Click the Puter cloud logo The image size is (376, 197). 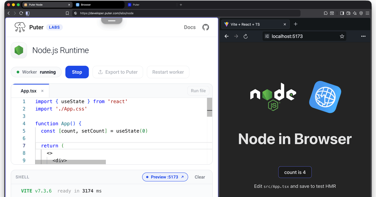click(x=20, y=27)
